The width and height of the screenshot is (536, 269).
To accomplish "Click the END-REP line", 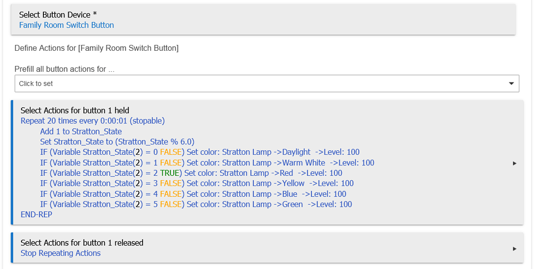I will (x=36, y=215).
